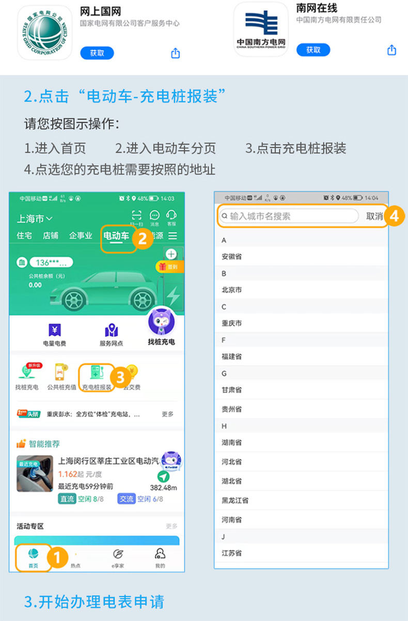The height and width of the screenshot is (621, 408).
Task: Open the 智能推荐 charging station thumbnail
Action: pyautogui.click(x=34, y=474)
